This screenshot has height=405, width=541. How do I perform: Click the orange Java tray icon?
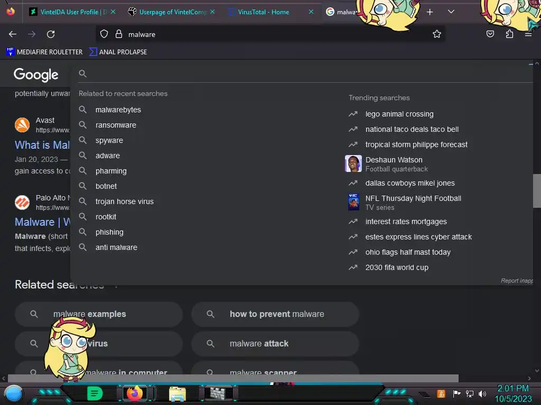click(441, 393)
